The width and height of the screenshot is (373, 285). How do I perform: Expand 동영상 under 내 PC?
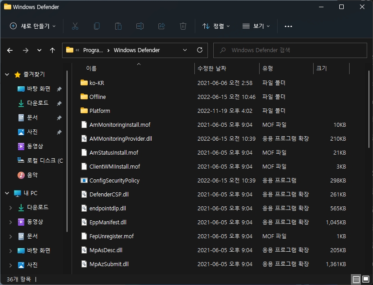pos(10,222)
